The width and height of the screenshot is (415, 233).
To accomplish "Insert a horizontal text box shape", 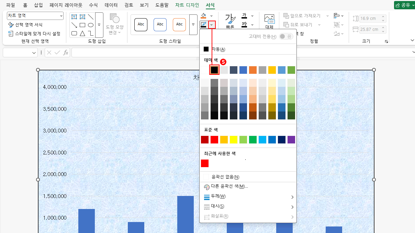I will pos(74,17).
